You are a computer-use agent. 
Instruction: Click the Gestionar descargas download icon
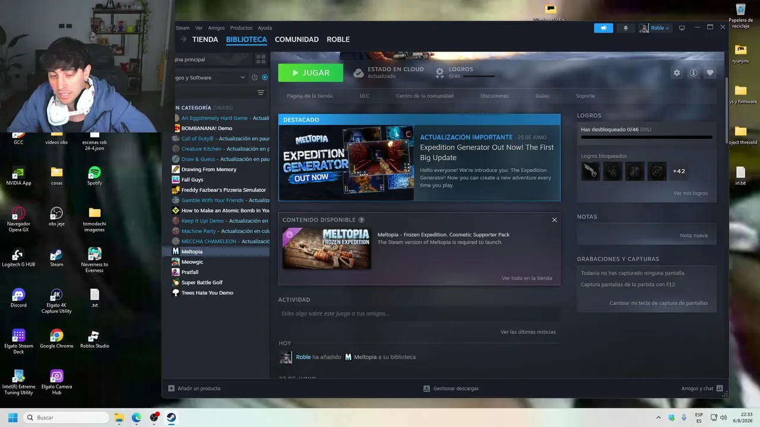426,388
